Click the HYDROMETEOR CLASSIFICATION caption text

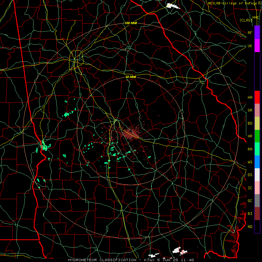tap(102, 260)
